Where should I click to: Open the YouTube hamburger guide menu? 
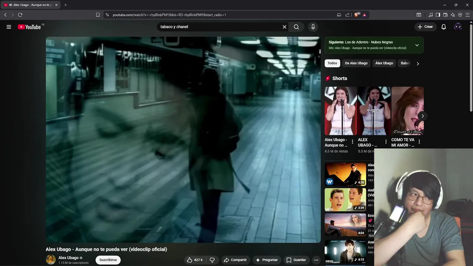coord(9,27)
